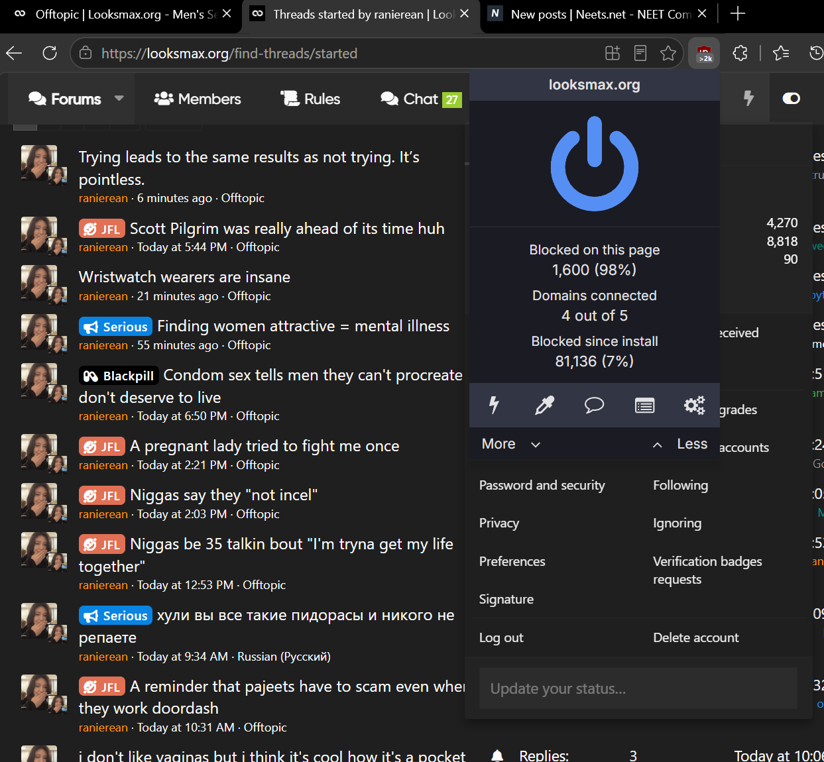The height and width of the screenshot is (762, 824).
Task: Close the Neets.net tab
Action: [x=702, y=13]
